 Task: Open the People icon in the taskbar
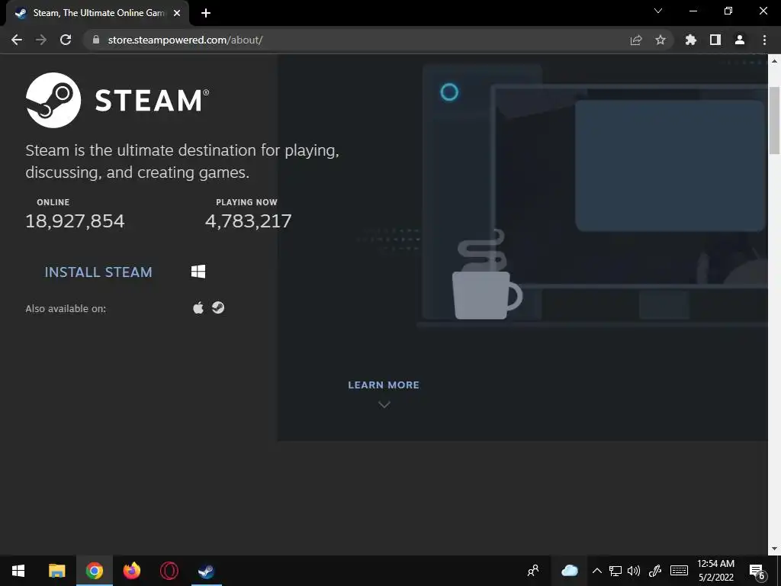(533, 571)
